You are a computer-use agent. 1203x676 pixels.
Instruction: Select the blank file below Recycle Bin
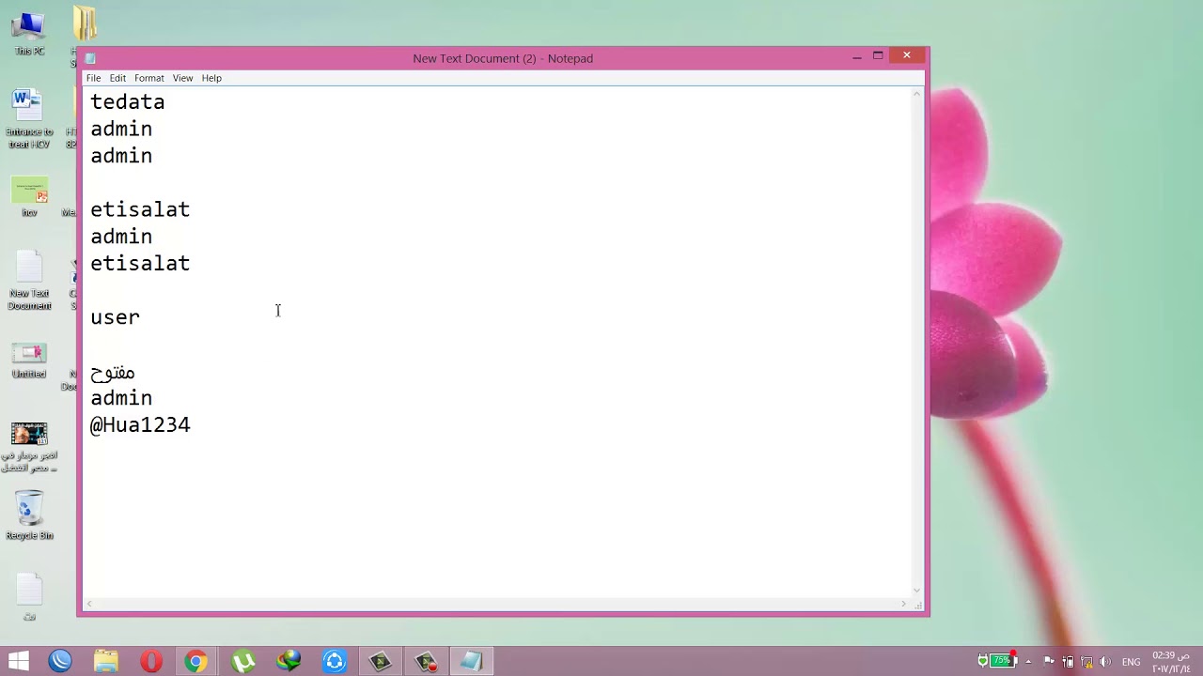[29, 598]
